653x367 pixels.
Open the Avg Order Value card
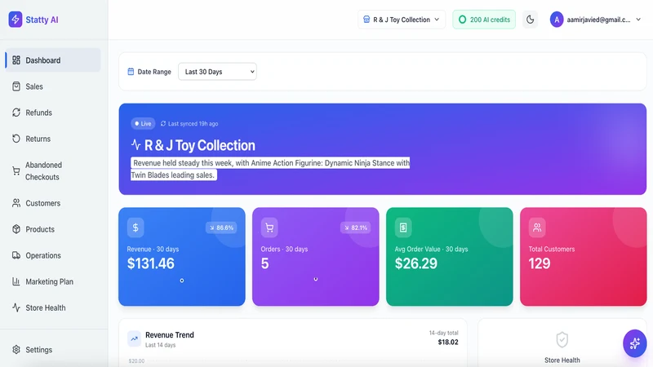pyautogui.click(x=450, y=257)
